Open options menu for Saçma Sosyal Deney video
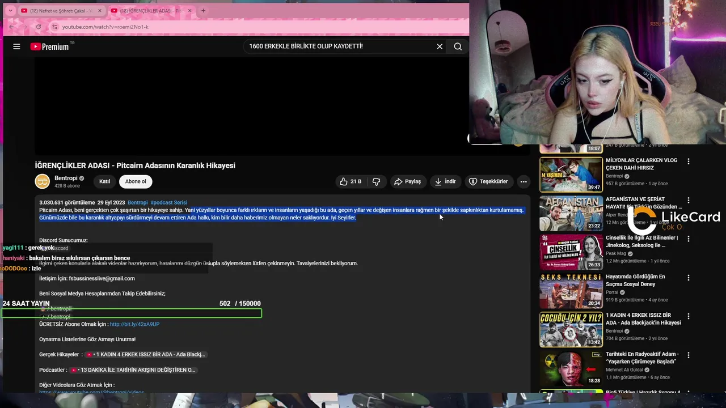The width and height of the screenshot is (726, 408). [x=689, y=278]
